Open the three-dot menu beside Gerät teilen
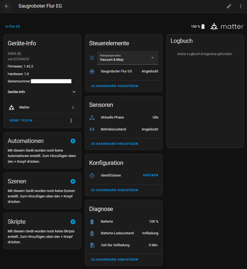Screen dimensions: 247x269 pos(71,121)
